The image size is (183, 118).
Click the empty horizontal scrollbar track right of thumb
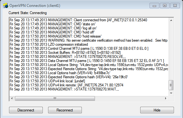[129, 98]
